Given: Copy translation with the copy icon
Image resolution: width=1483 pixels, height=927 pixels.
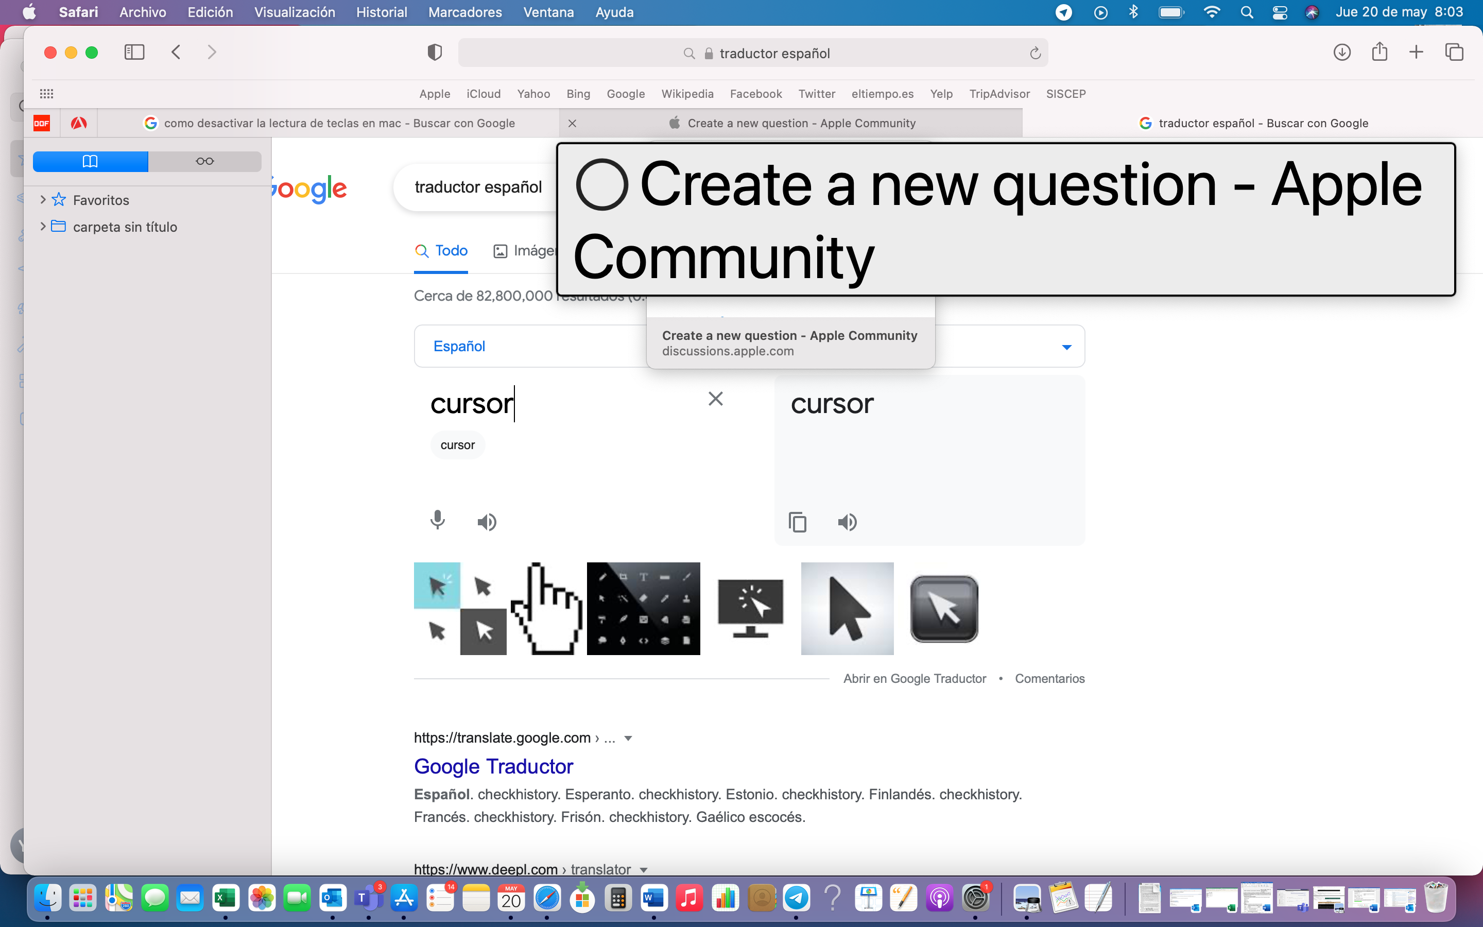Looking at the screenshot, I should tap(797, 522).
